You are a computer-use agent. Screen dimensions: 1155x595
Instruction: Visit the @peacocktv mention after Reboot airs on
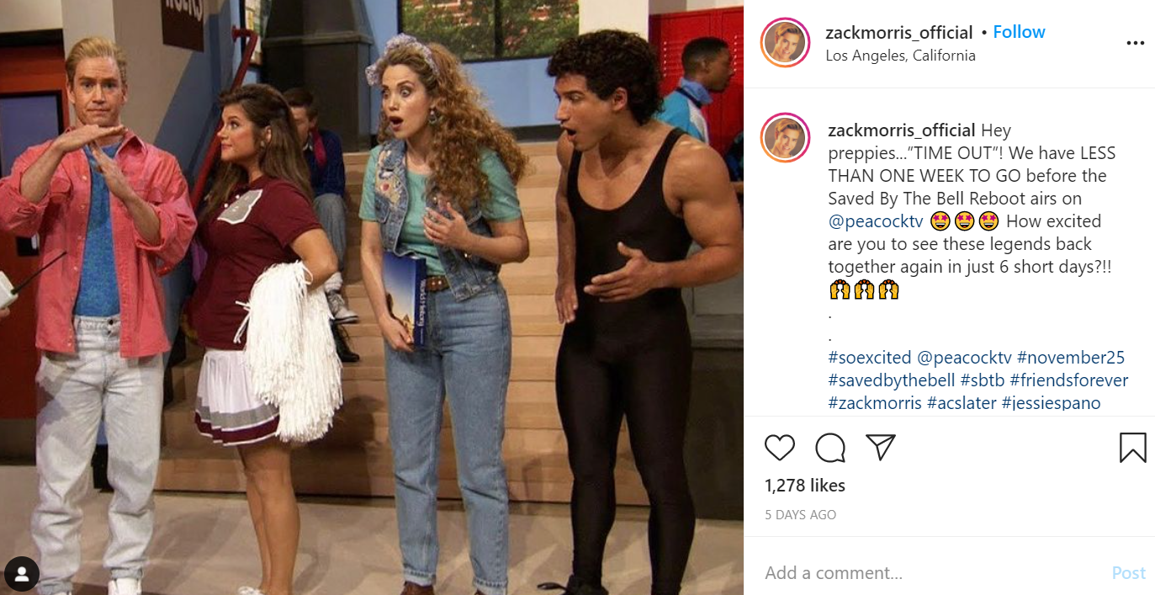(x=876, y=221)
